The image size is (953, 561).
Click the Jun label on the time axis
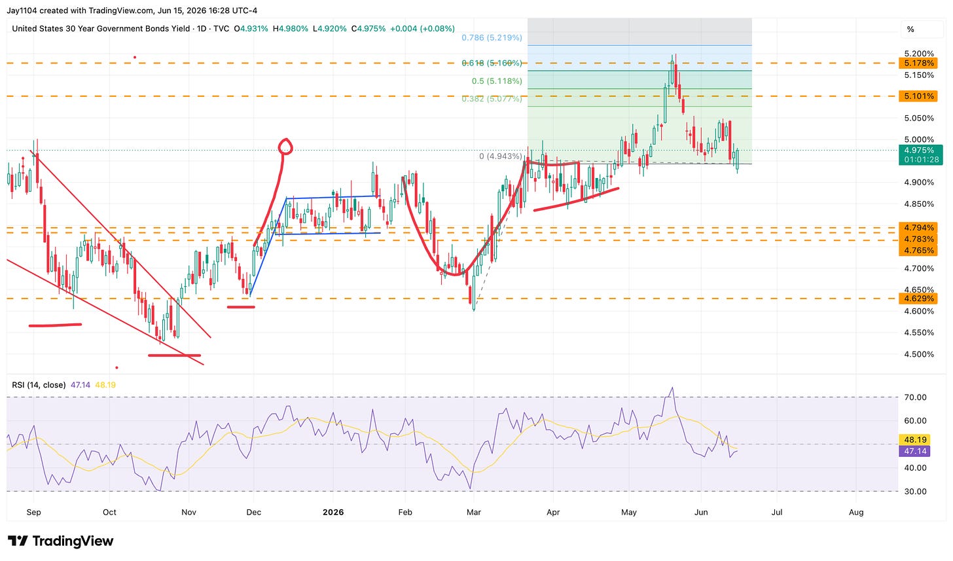(x=701, y=512)
